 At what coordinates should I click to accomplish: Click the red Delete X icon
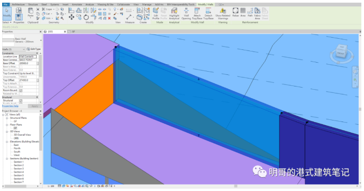109,19
